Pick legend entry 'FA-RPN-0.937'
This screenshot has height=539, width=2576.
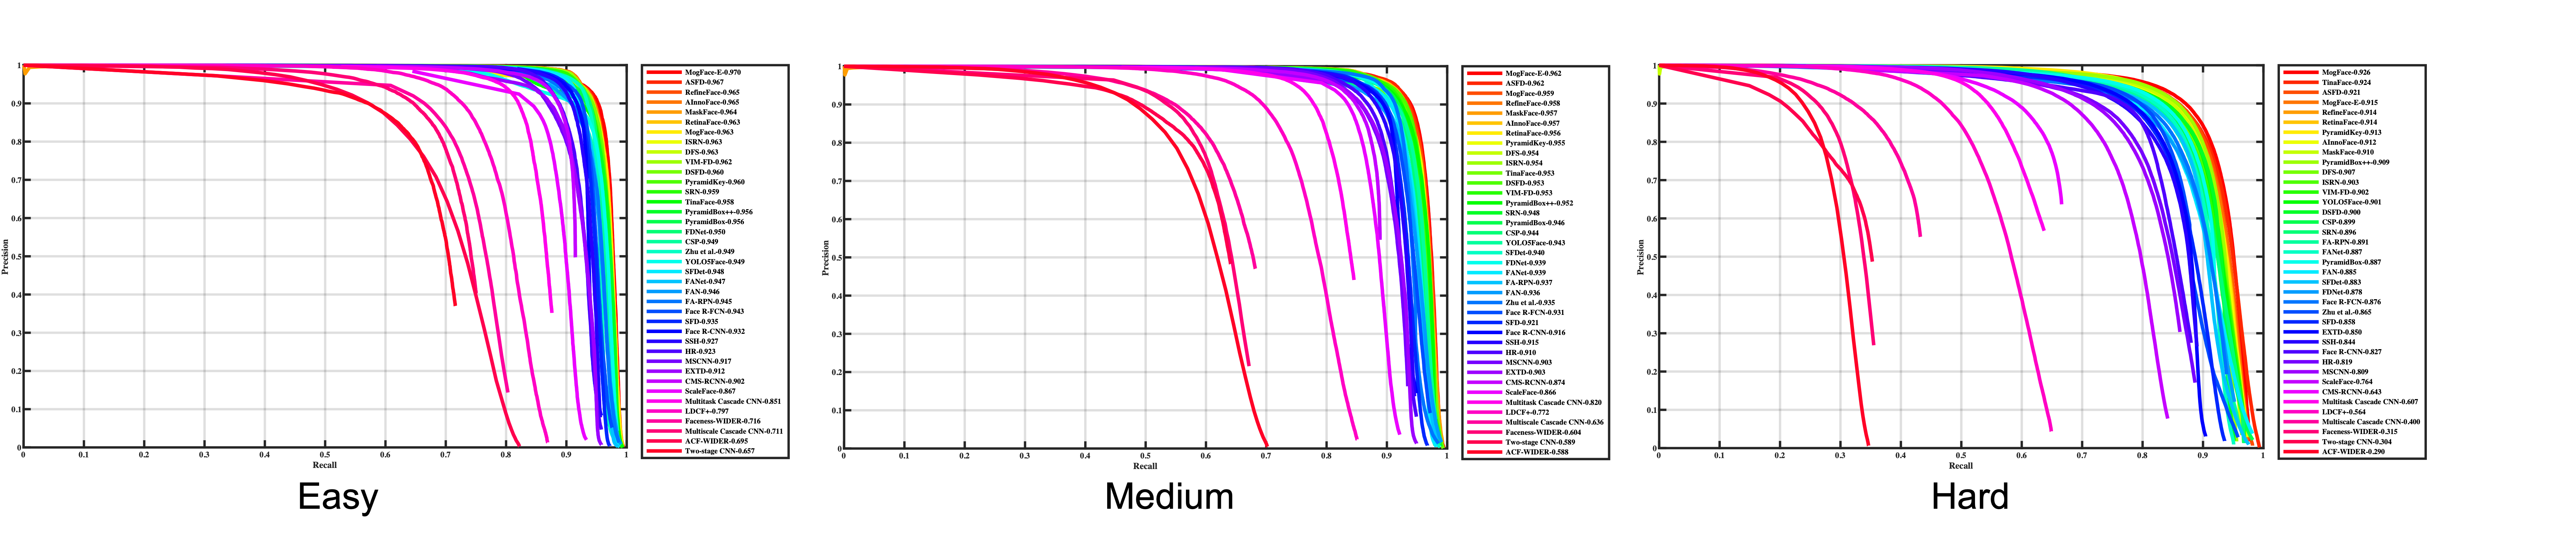pos(1529,283)
